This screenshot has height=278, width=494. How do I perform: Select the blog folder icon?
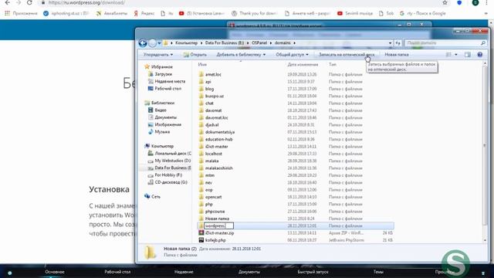pyautogui.click(x=201, y=89)
